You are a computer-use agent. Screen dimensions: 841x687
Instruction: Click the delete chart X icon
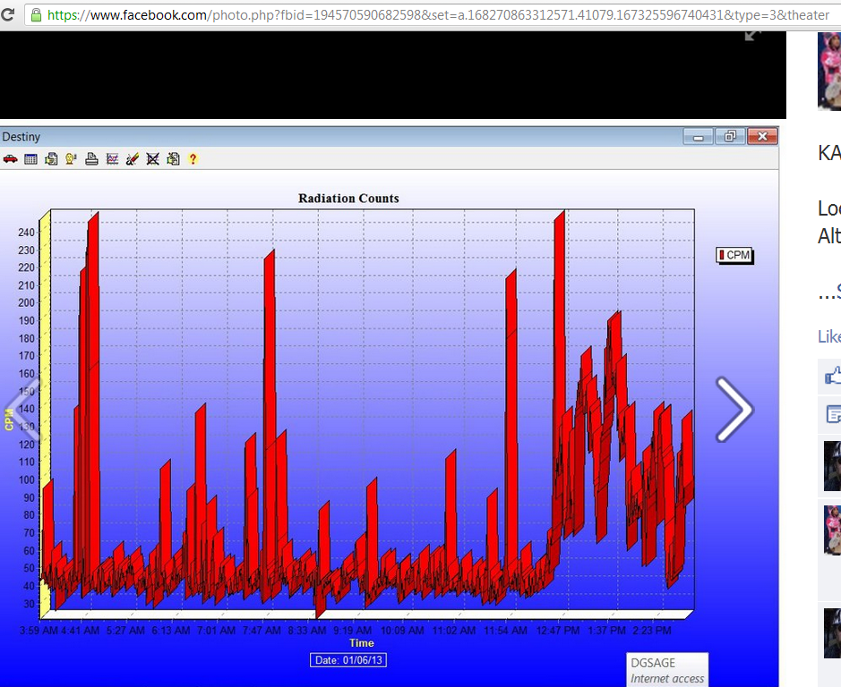point(151,158)
